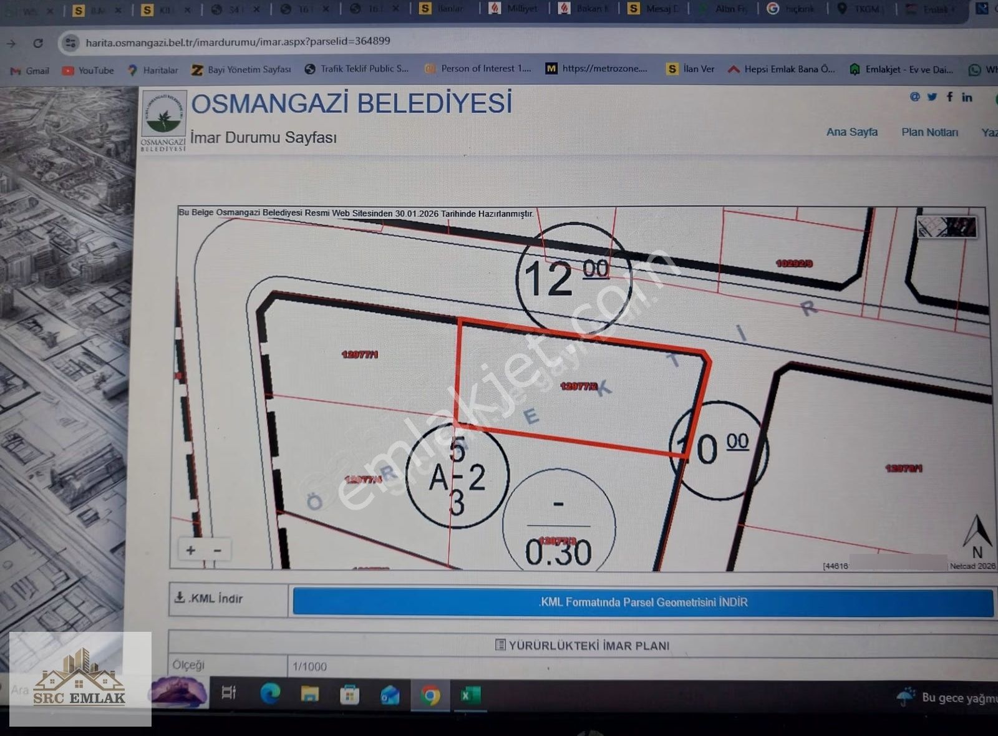The image size is (998, 736).
Task: Open File Explorer from the taskbar
Action: pyautogui.click(x=310, y=694)
